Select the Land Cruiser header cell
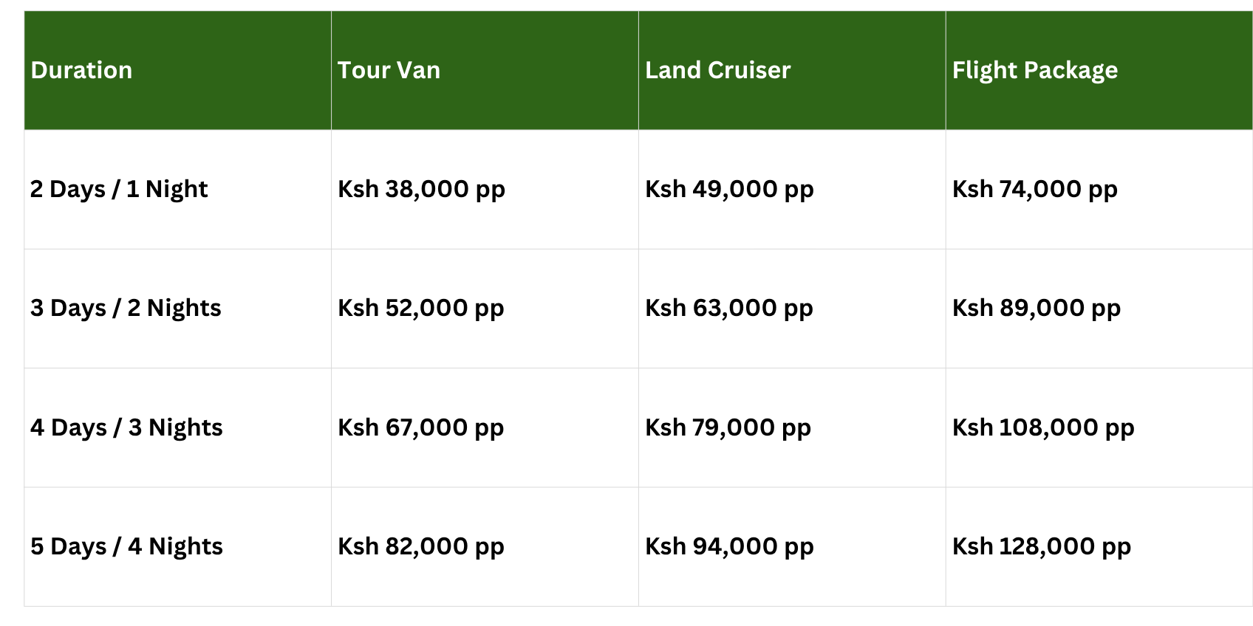 [717, 70]
